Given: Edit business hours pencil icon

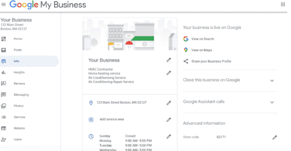Looking at the screenshot, I should pos(169,137).
